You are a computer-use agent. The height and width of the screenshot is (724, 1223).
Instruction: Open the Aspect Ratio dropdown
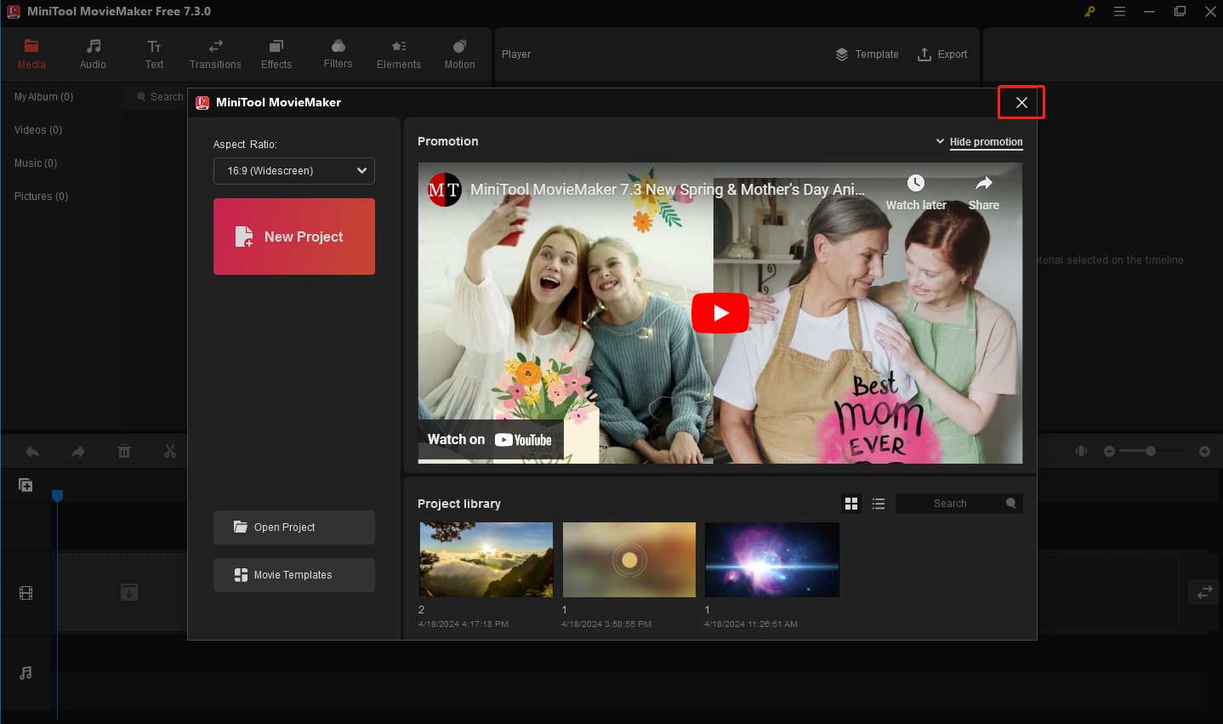(x=294, y=171)
